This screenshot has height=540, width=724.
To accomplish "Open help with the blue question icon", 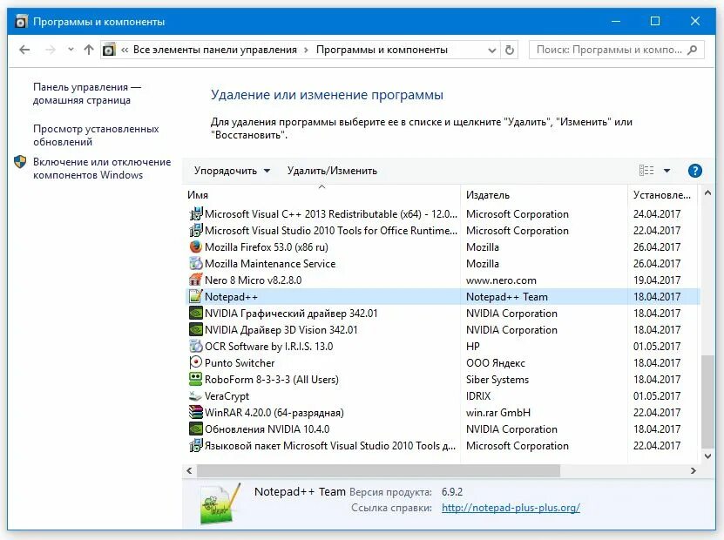I will 694,171.
